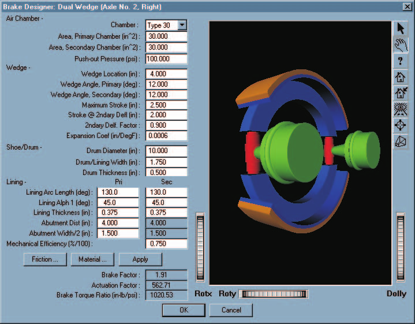
Task: Click the Apply button
Action: point(140,259)
